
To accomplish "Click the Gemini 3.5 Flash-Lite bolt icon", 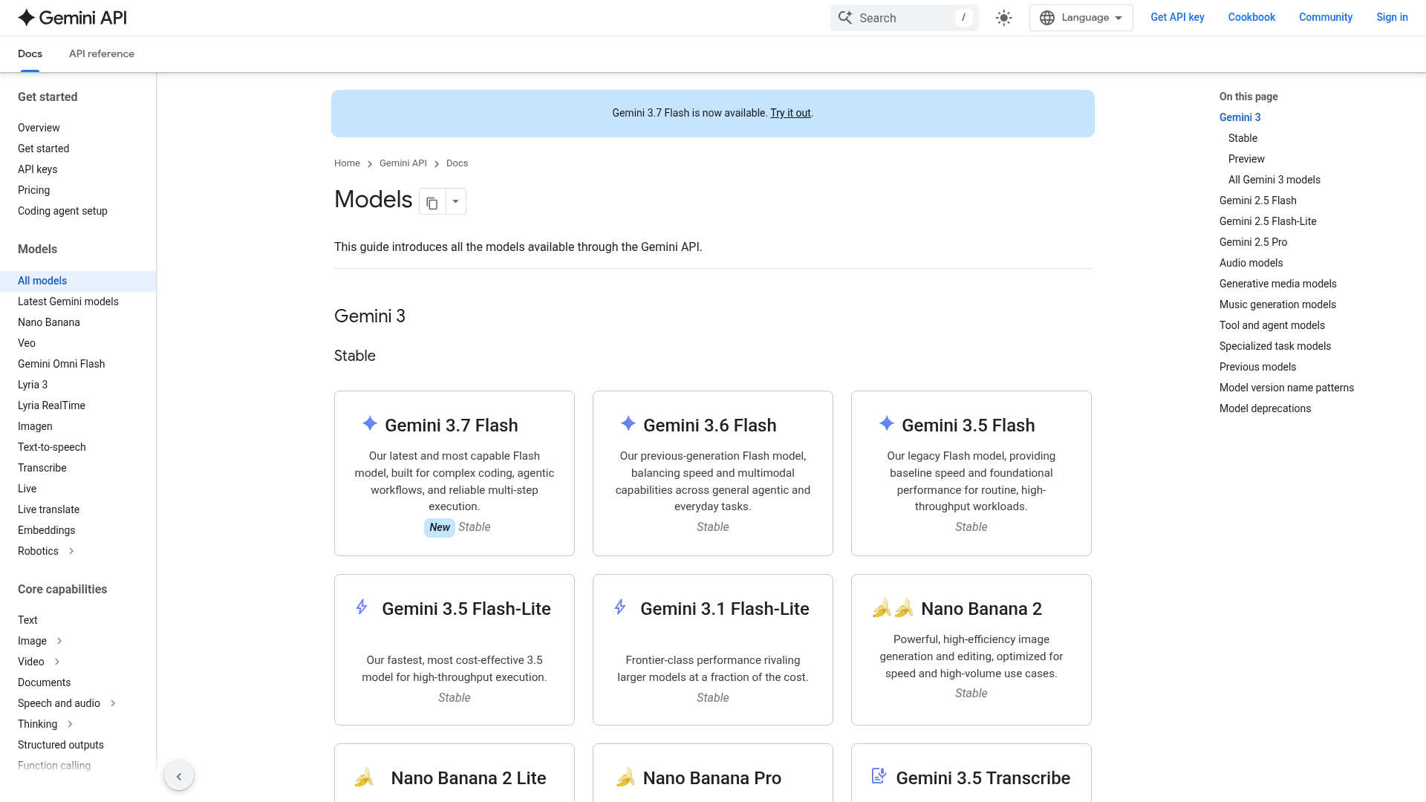I will click(x=362, y=607).
